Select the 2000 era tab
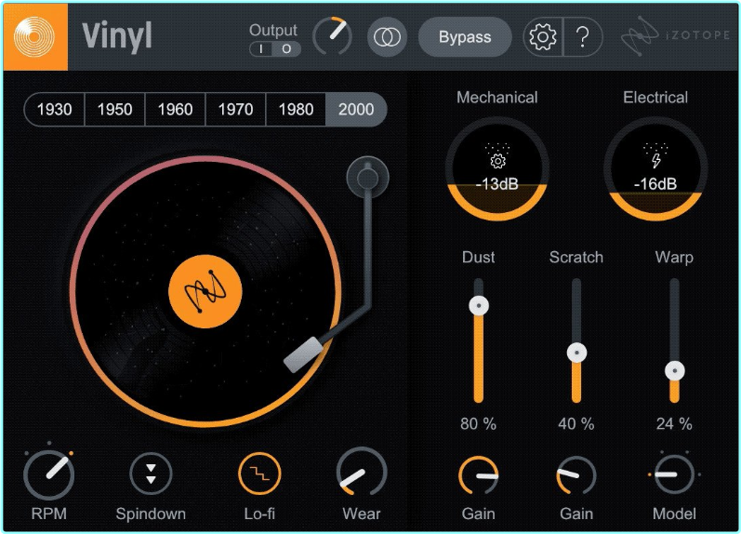The width and height of the screenshot is (741, 534). coord(356,110)
